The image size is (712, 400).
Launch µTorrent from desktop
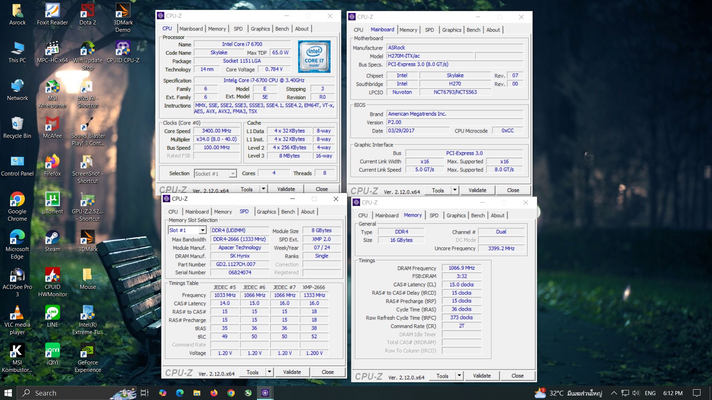(52, 203)
